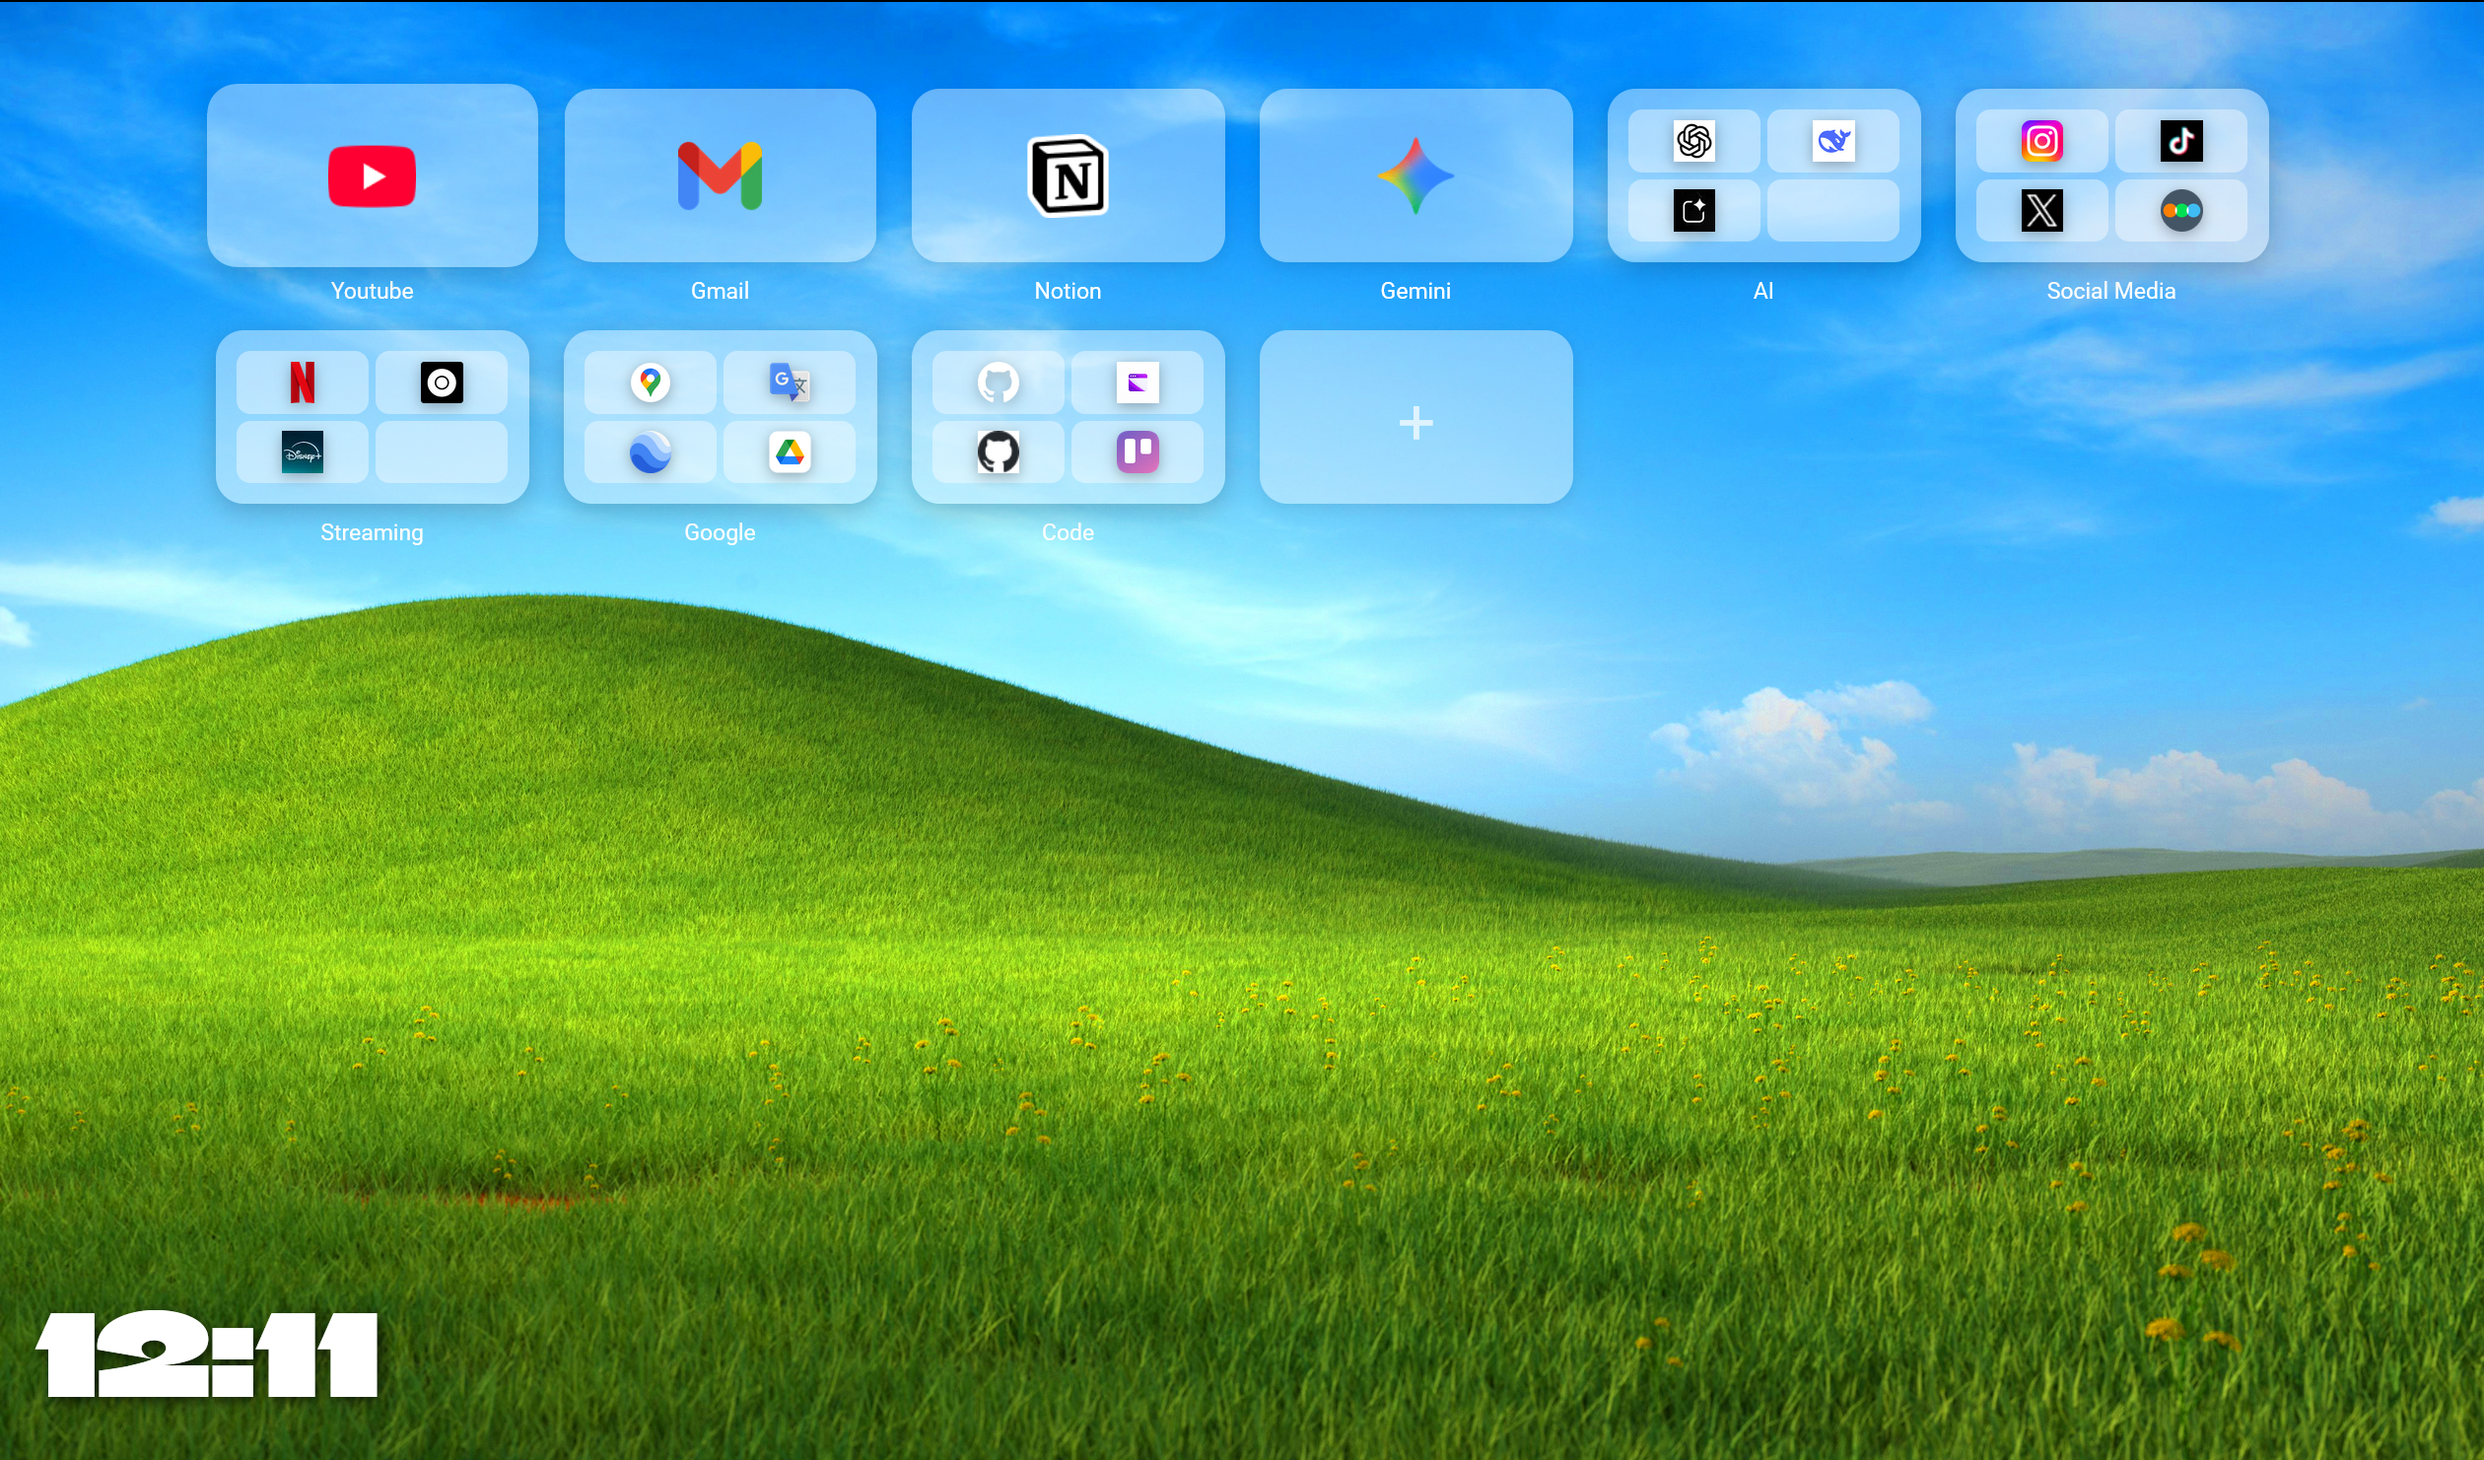Open Google Earth inside the Google folder

651,452
